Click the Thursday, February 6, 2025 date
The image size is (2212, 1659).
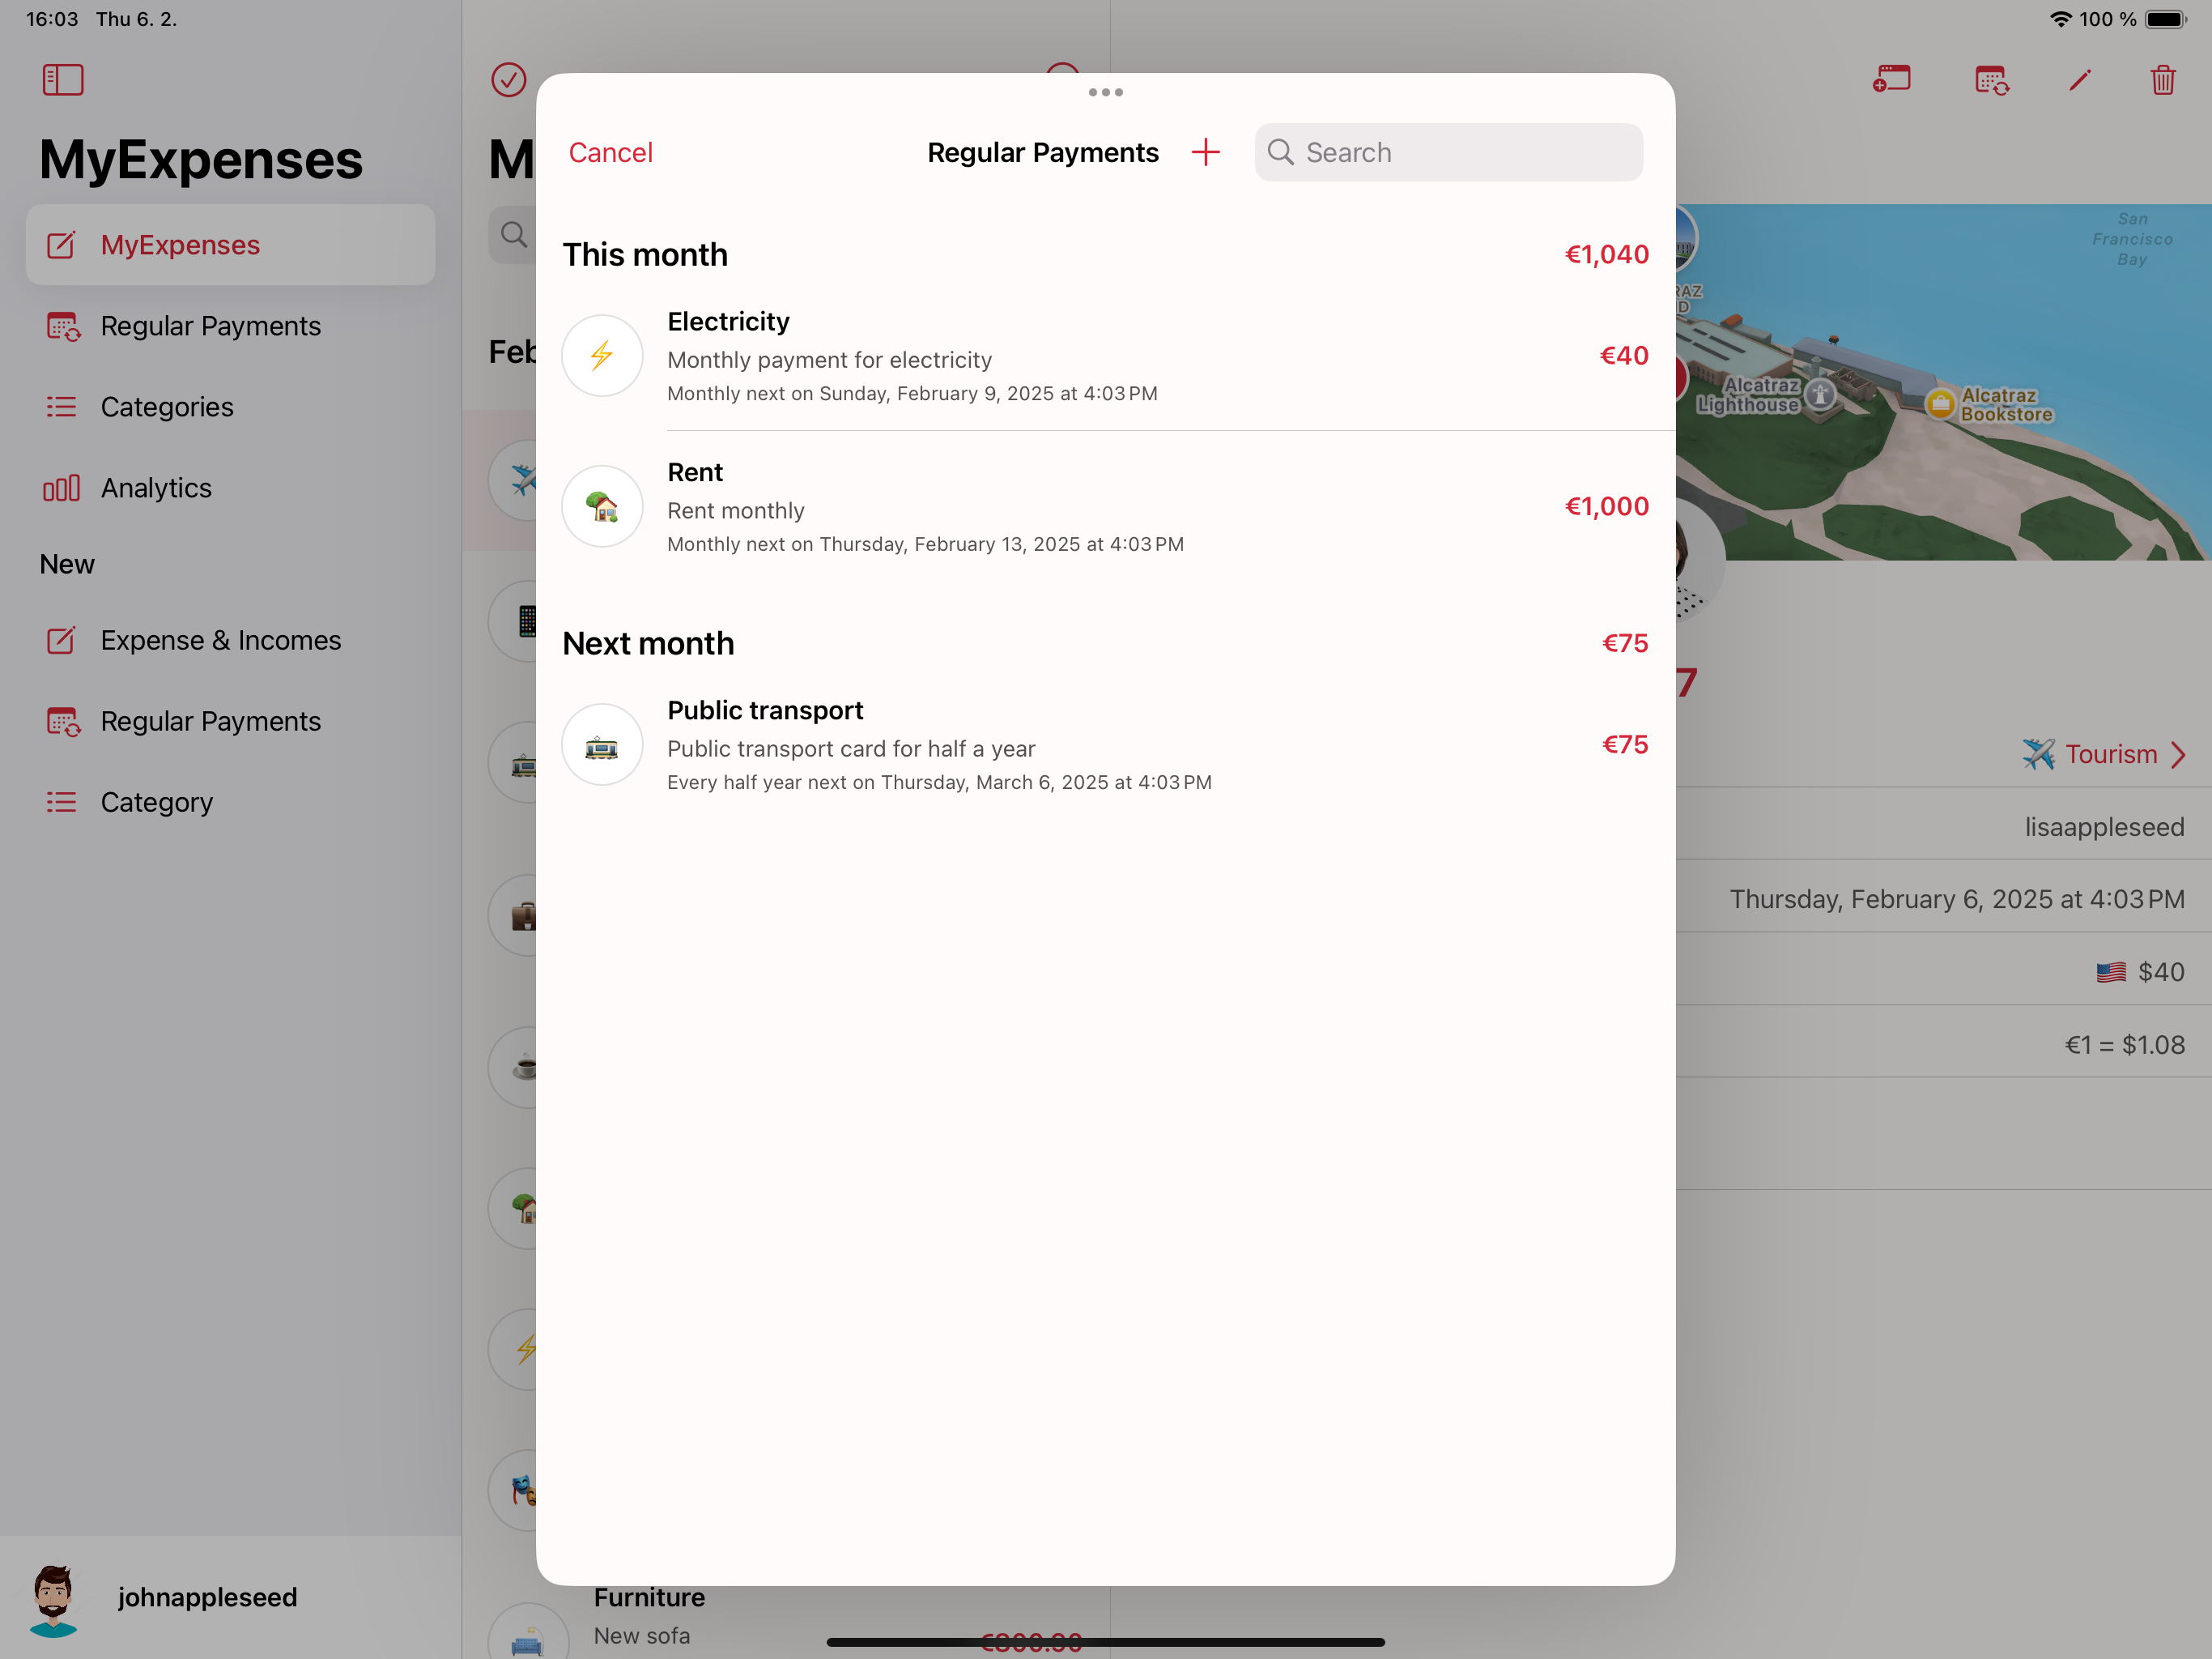pos(1957,899)
